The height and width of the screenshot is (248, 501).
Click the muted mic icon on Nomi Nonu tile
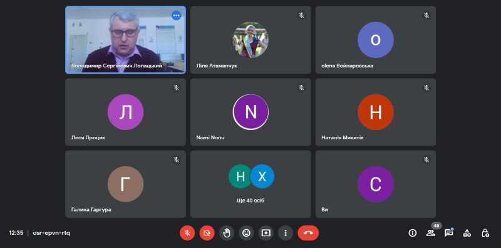pyautogui.click(x=301, y=87)
